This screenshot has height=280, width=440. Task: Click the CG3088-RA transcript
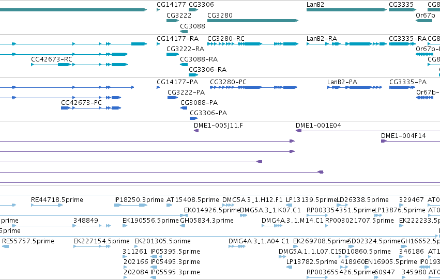(184, 65)
